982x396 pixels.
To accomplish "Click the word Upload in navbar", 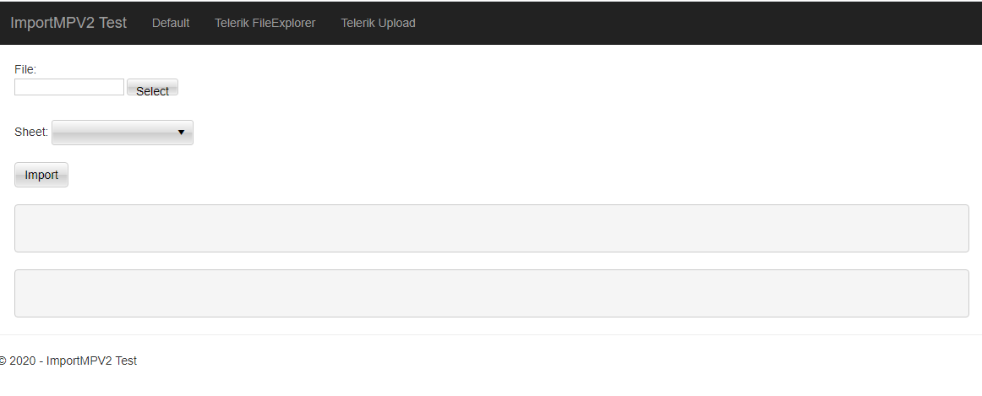I will point(396,23).
